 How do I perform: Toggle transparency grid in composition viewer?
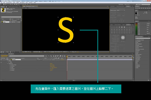click(53, 52)
